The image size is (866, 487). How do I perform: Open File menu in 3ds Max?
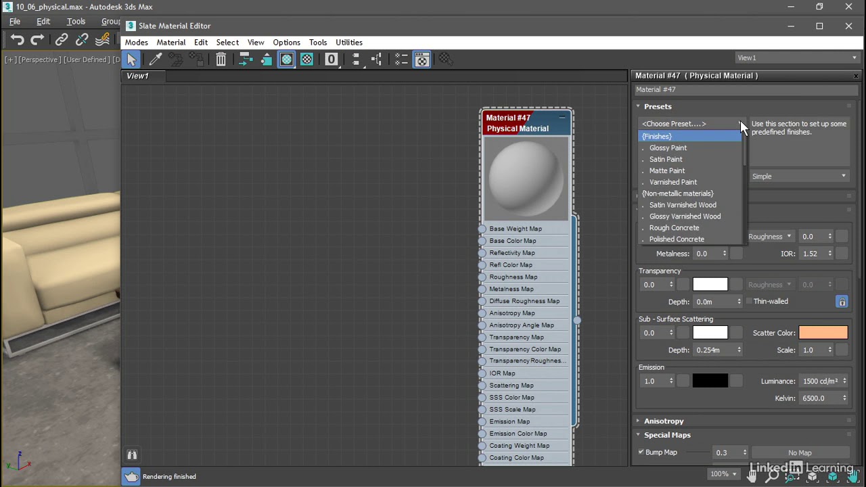point(15,22)
